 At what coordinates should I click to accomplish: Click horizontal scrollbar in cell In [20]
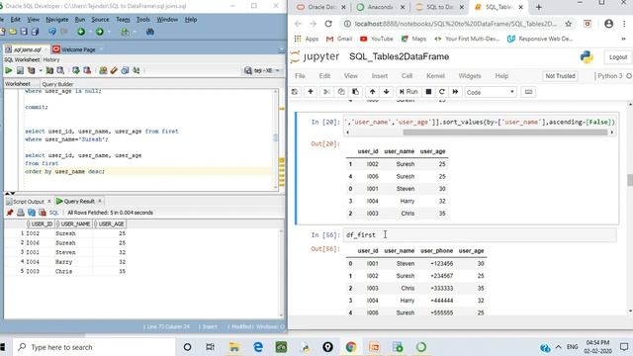point(505,133)
